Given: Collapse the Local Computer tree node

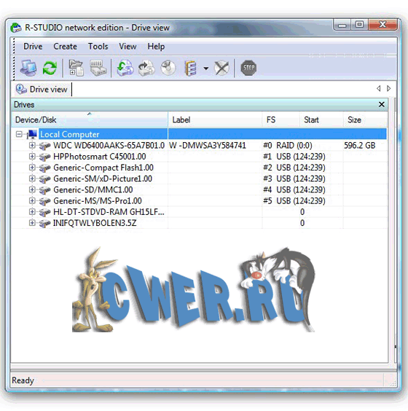Looking at the screenshot, I should 19,134.
